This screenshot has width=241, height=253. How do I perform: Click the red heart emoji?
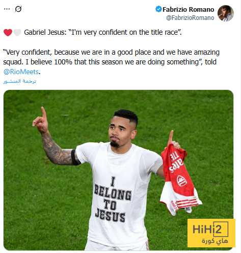tap(8, 32)
